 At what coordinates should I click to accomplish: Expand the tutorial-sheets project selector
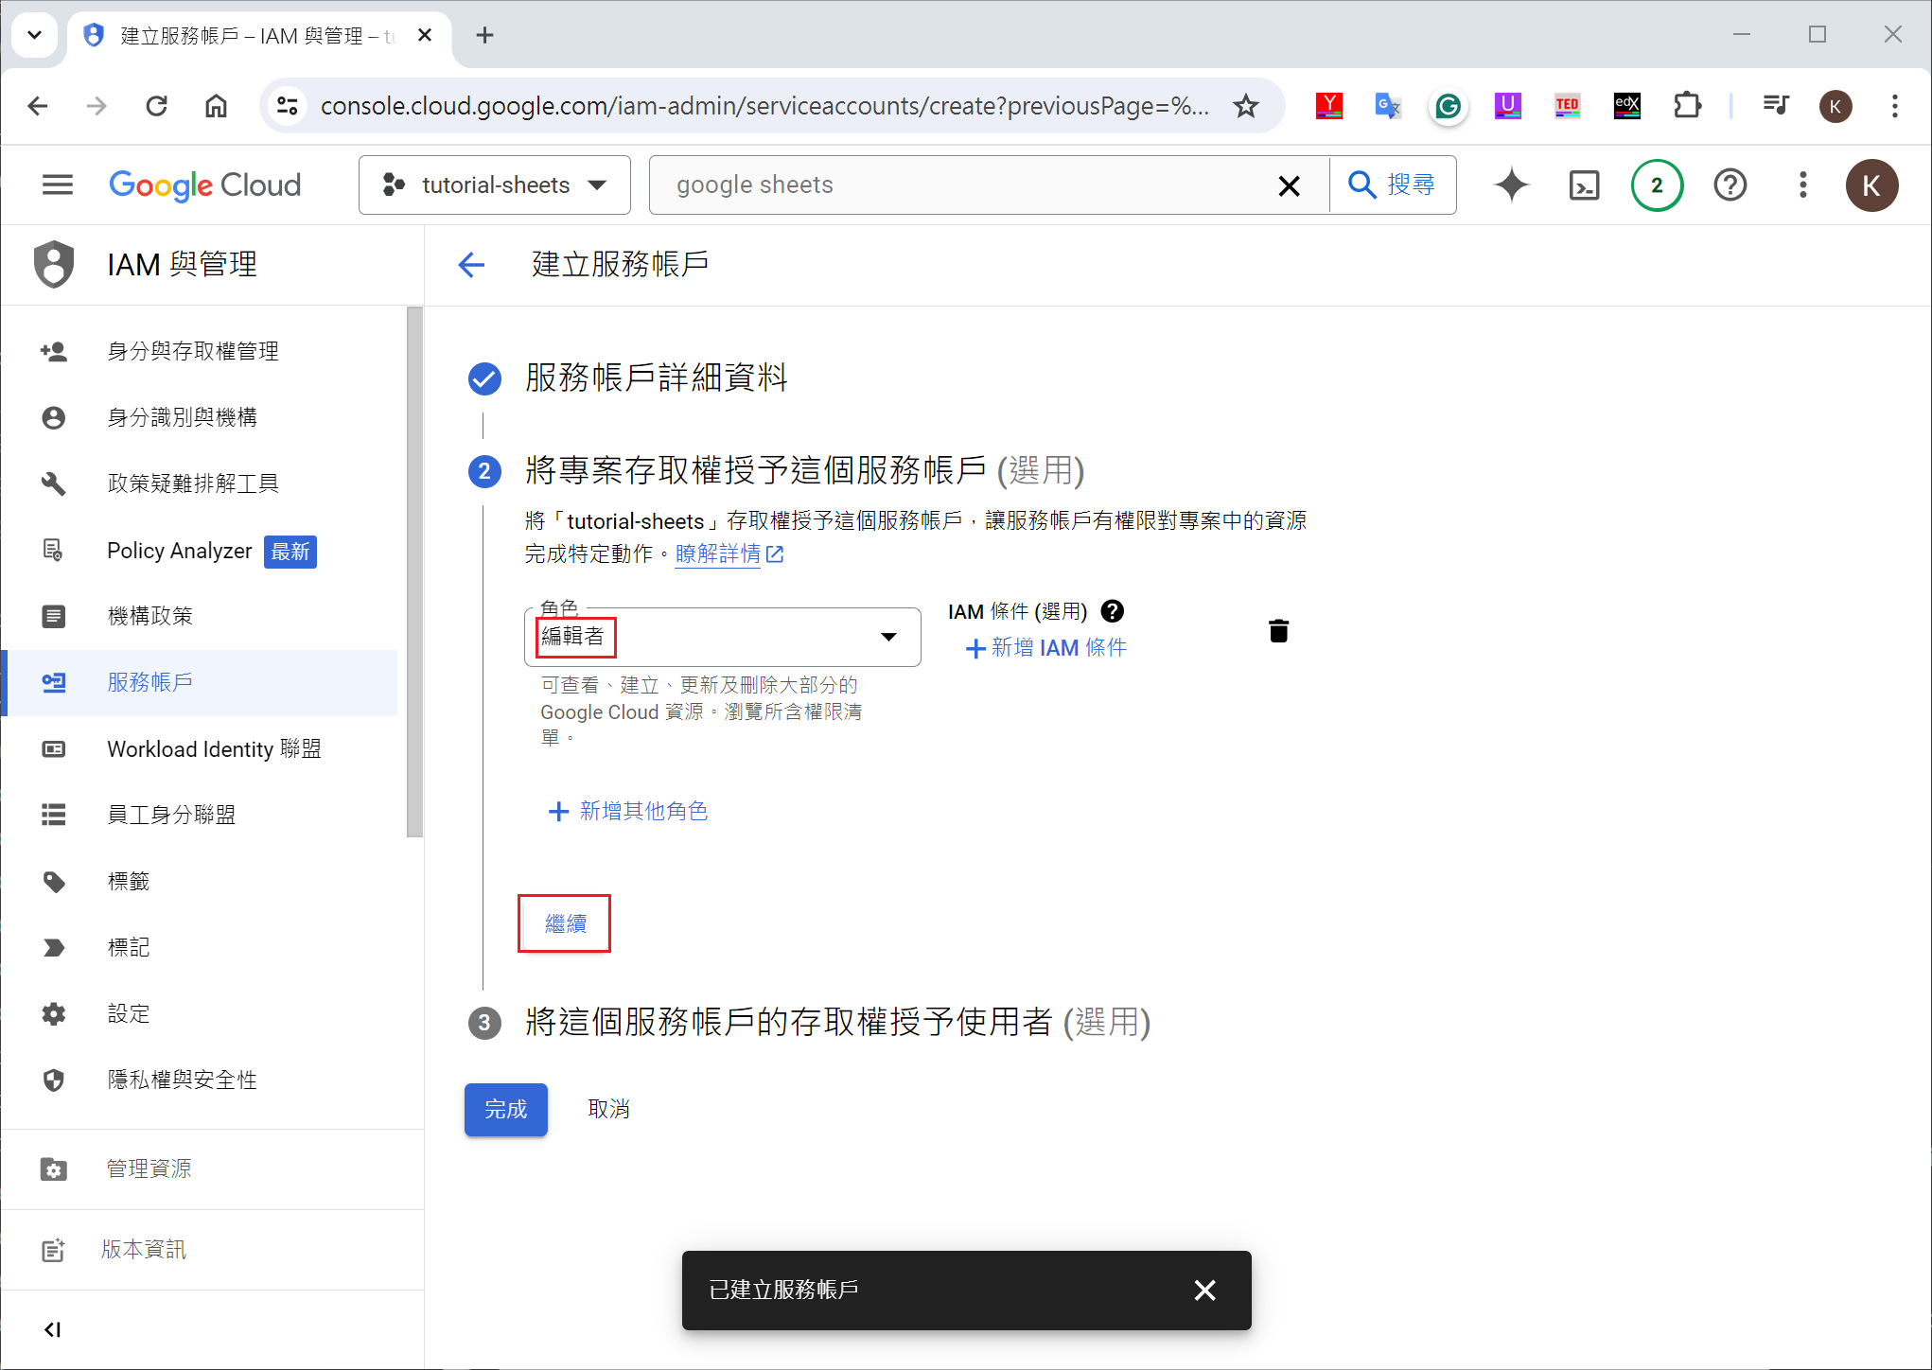pyautogui.click(x=494, y=185)
